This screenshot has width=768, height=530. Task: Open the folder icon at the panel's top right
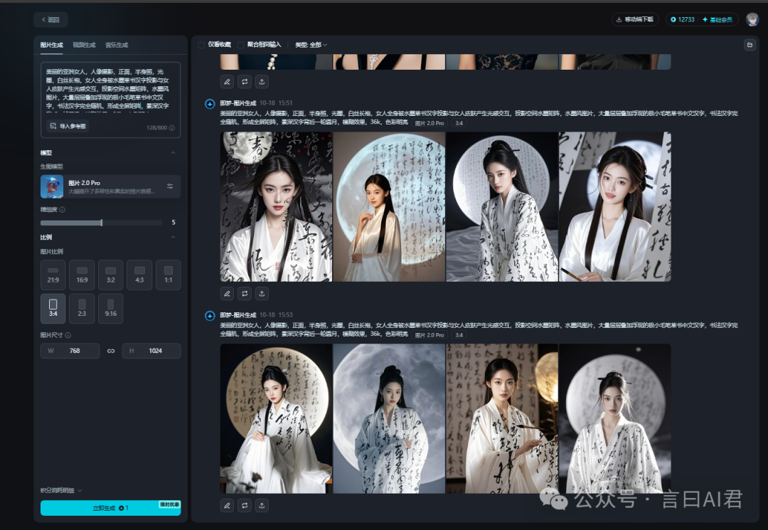tap(750, 45)
